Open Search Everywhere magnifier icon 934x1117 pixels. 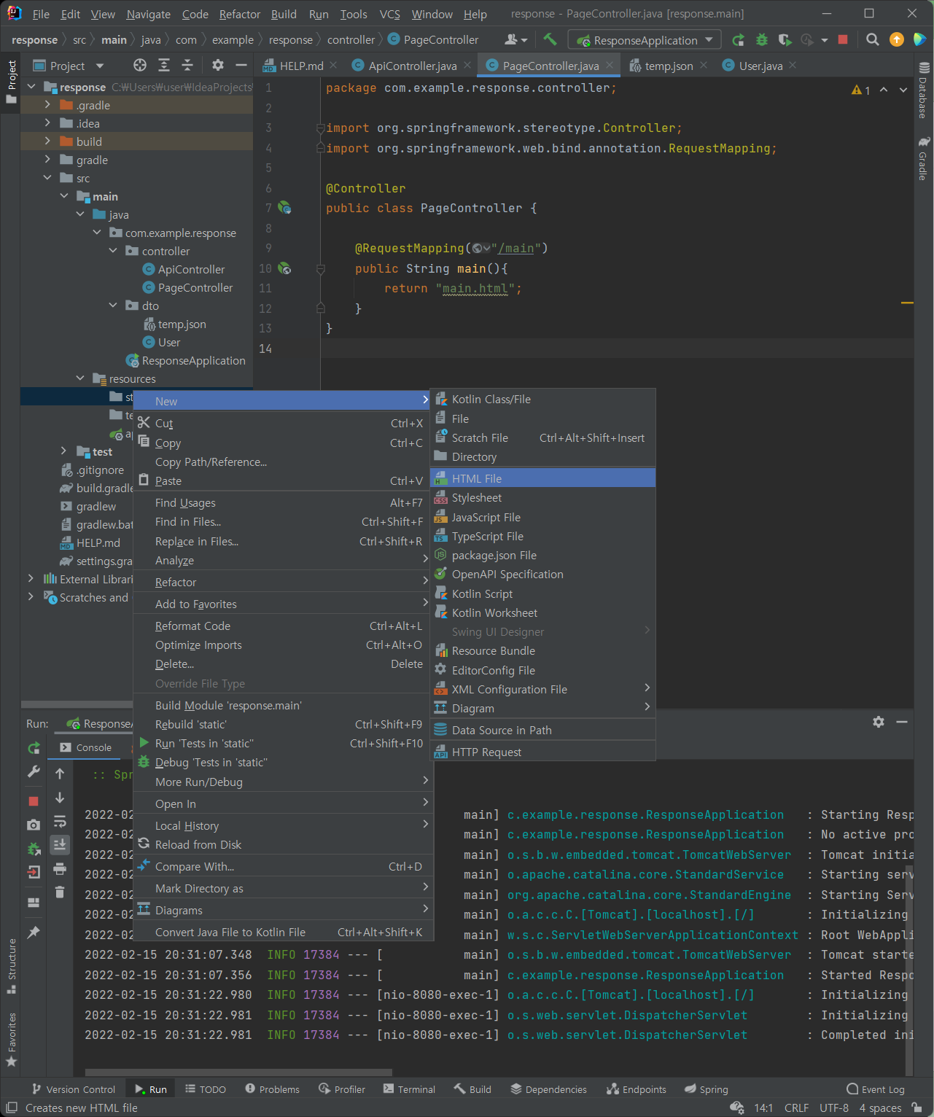click(x=872, y=40)
